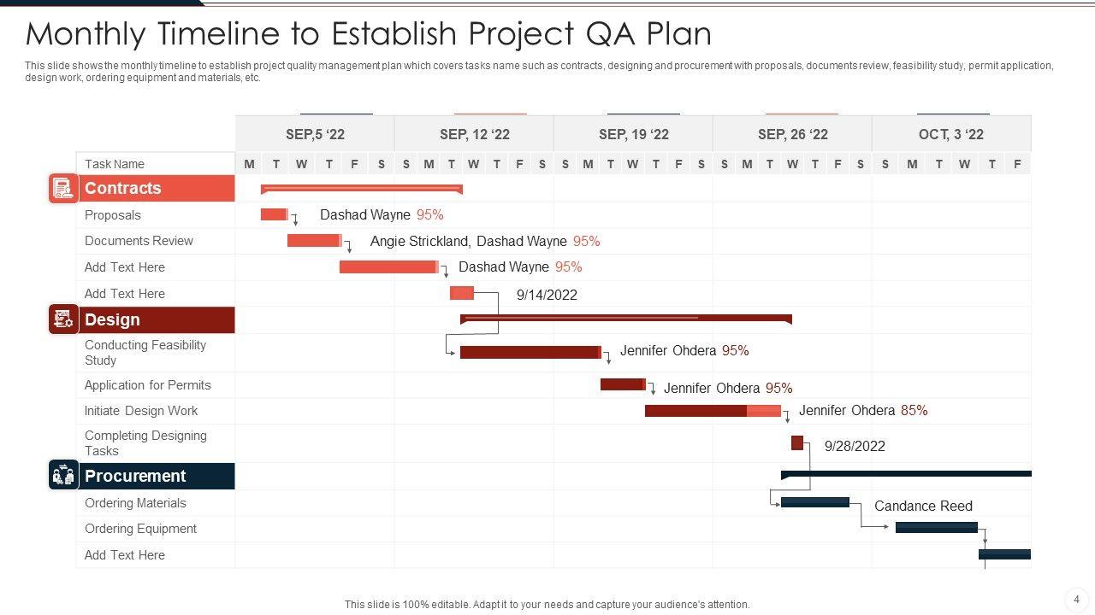1095x615 pixels.
Task: Click the Contracts section icon
Action: 63,188
